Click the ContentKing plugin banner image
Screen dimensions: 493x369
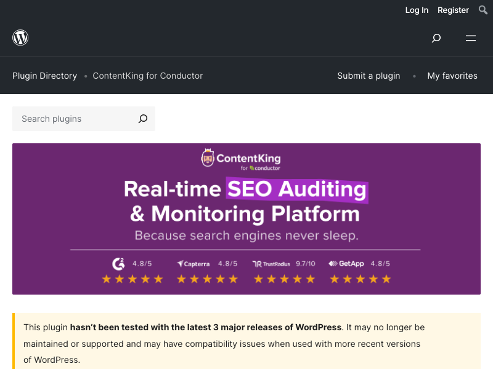246,219
